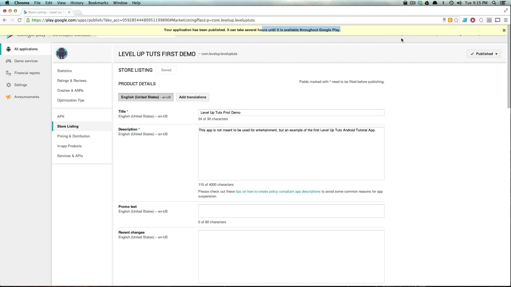Open In-app Products
The image size is (511, 287).
click(x=69, y=146)
